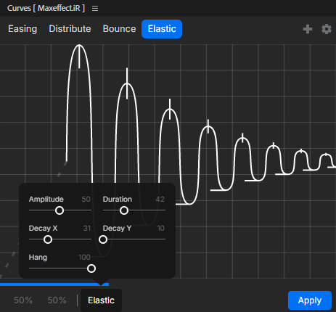Click the Duration slider handle
This screenshot has width=336, height=312.
pyautogui.click(x=124, y=210)
